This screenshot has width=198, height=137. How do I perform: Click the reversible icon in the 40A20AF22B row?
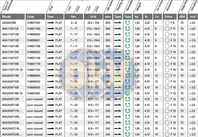[127, 134]
